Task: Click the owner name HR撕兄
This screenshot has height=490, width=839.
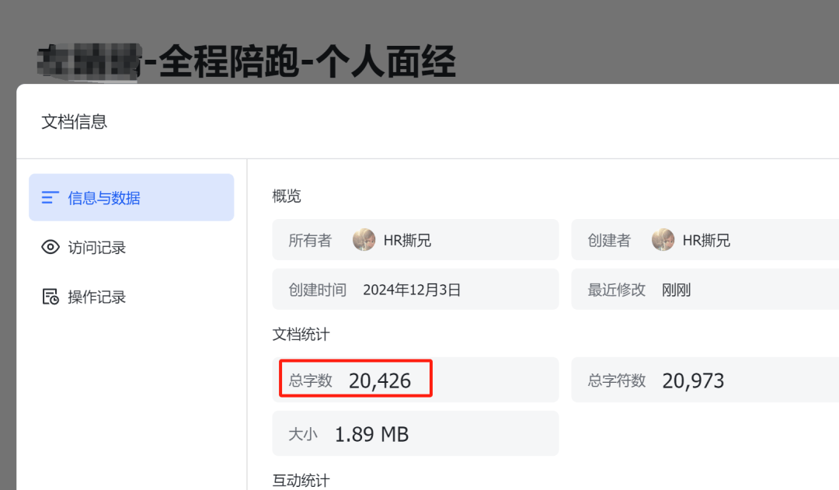Action: click(x=407, y=240)
